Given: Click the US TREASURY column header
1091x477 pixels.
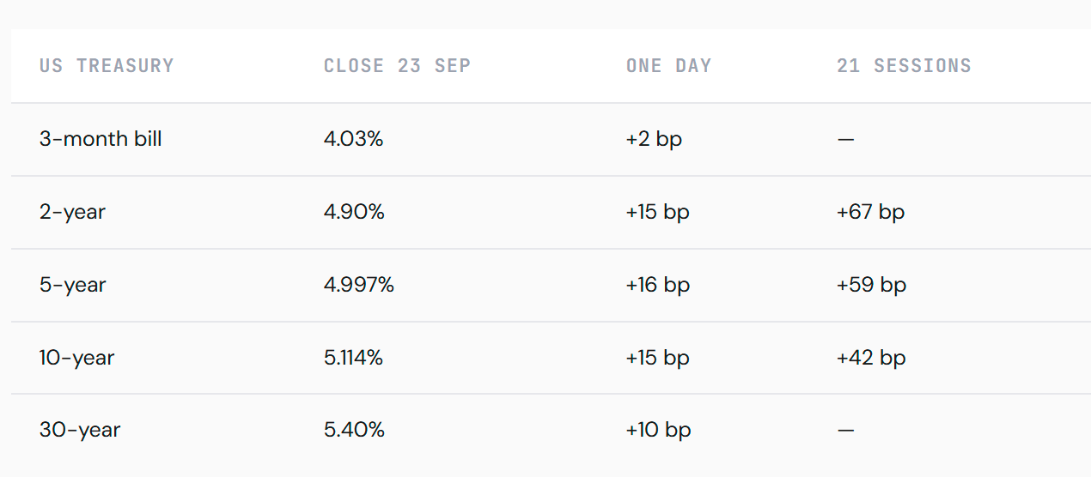Looking at the screenshot, I should coord(107,66).
